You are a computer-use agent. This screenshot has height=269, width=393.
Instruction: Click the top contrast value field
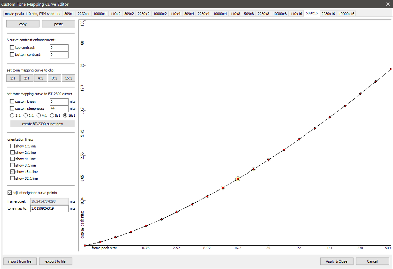pos(59,48)
